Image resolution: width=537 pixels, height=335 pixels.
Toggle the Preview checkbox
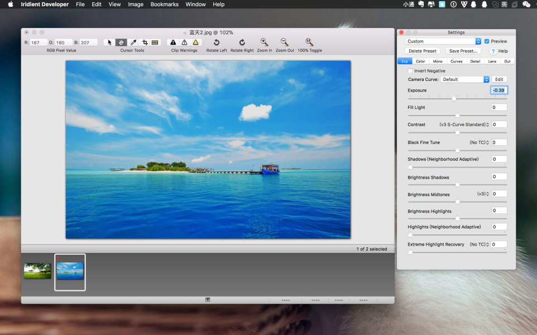point(487,41)
